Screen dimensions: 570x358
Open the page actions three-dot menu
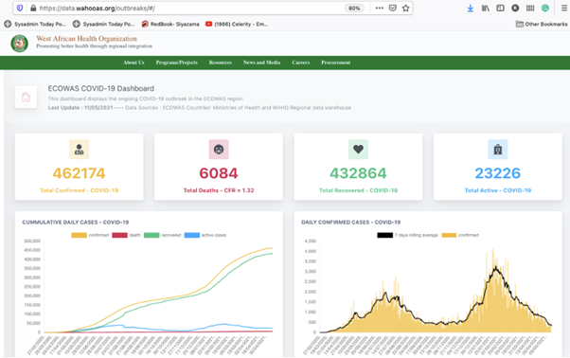click(x=379, y=8)
